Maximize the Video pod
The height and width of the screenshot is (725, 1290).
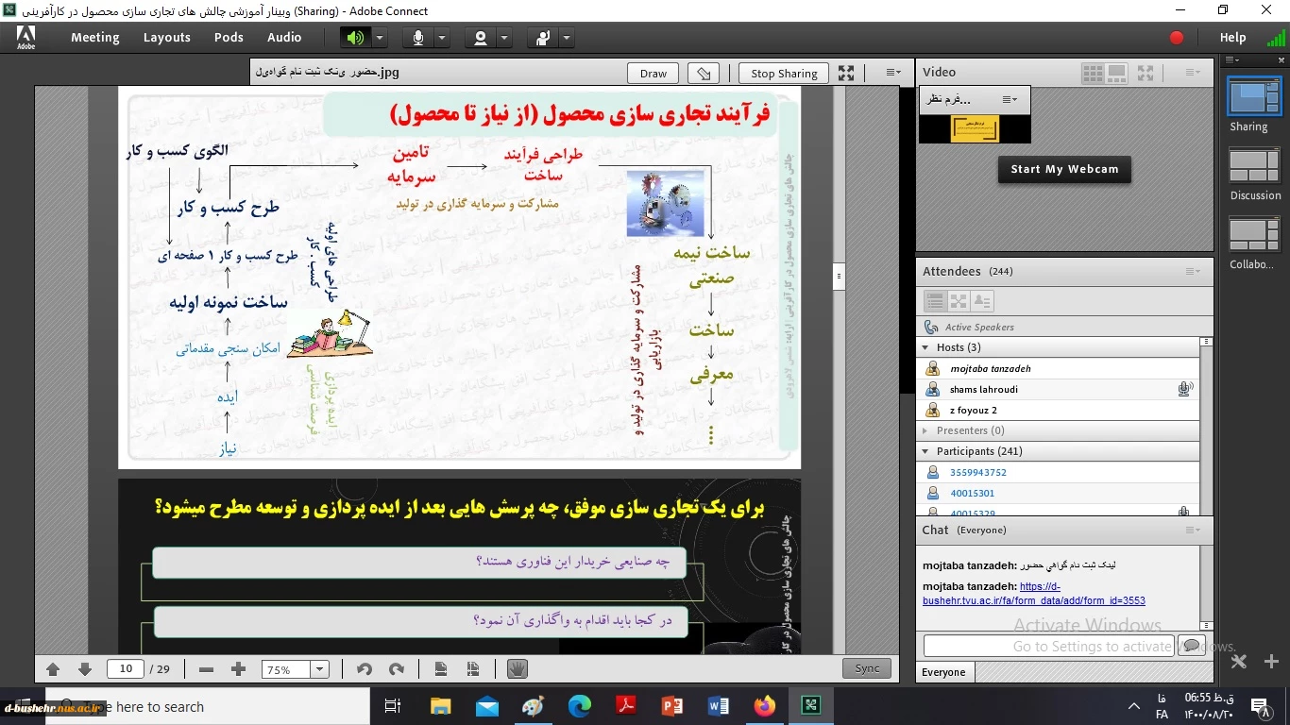point(1146,73)
